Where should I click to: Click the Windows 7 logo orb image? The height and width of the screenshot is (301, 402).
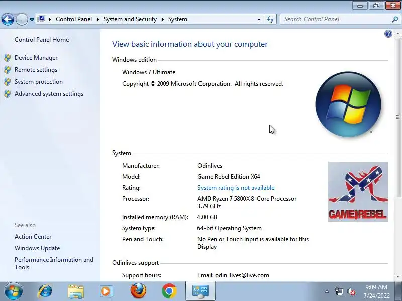(348, 104)
